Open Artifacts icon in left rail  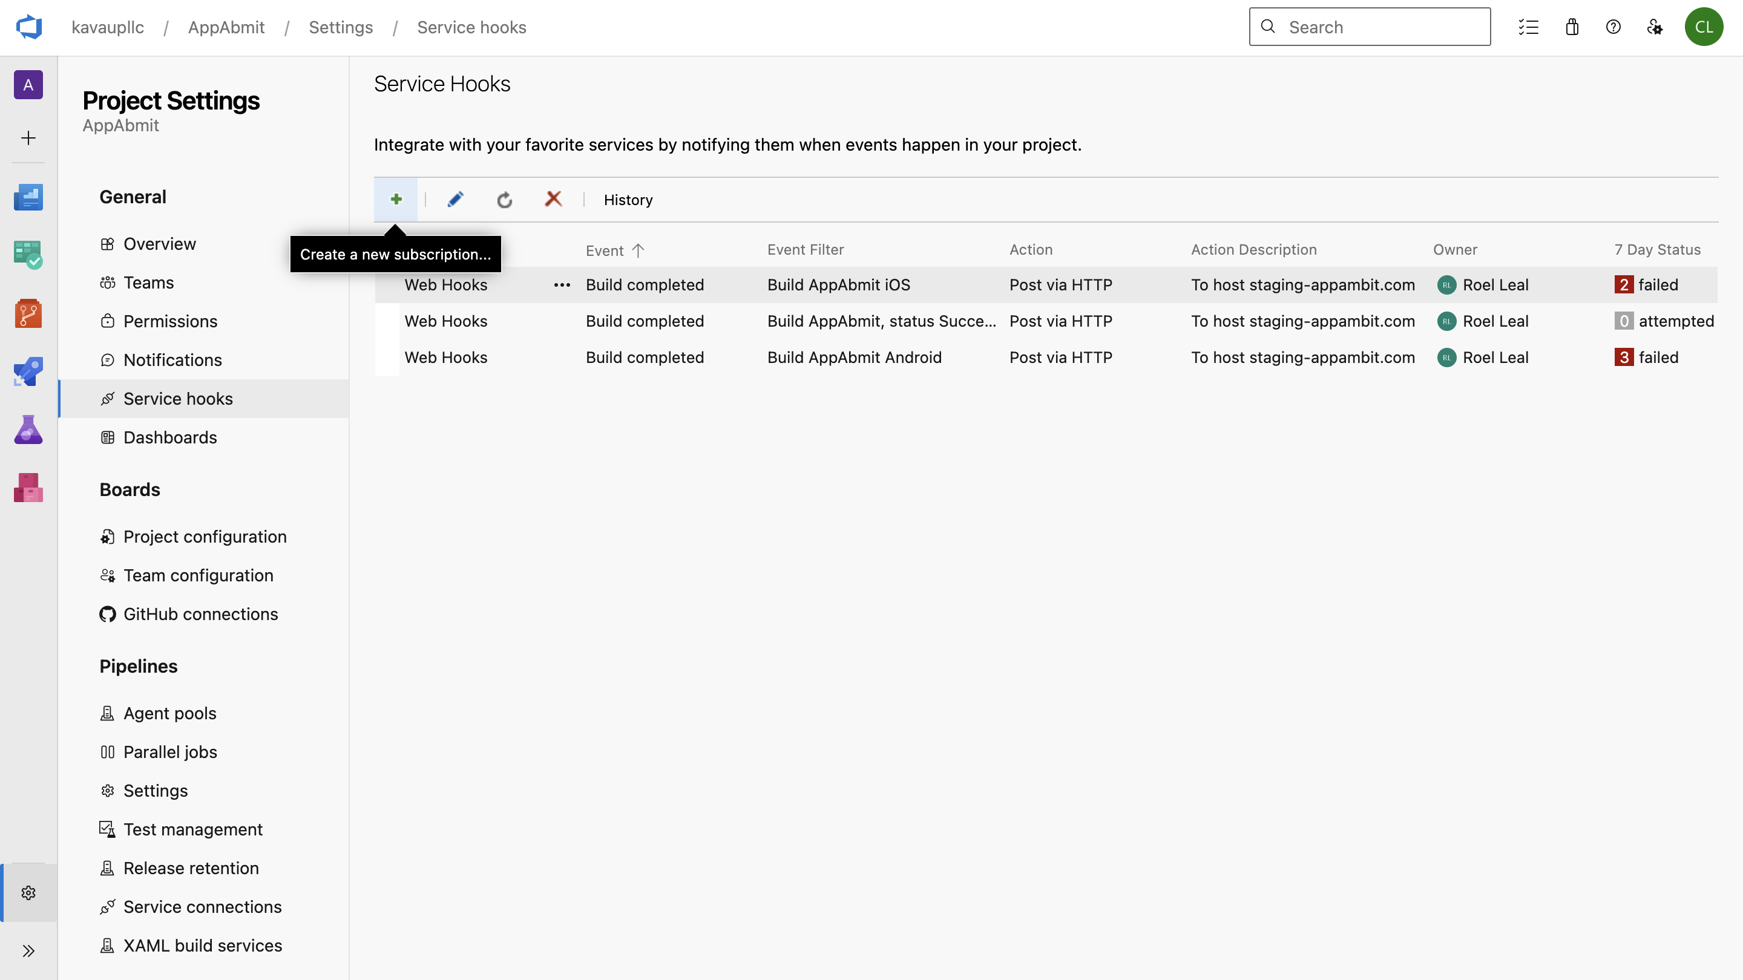pyautogui.click(x=28, y=488)
